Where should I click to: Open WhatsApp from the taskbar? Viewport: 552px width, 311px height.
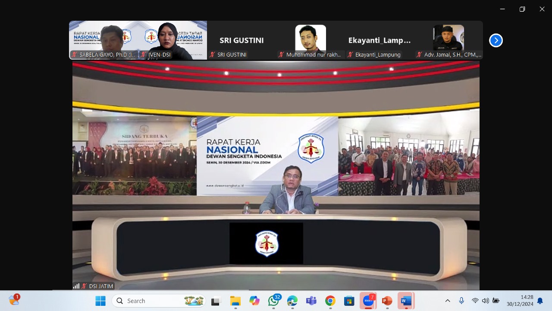tap(273, 301)
